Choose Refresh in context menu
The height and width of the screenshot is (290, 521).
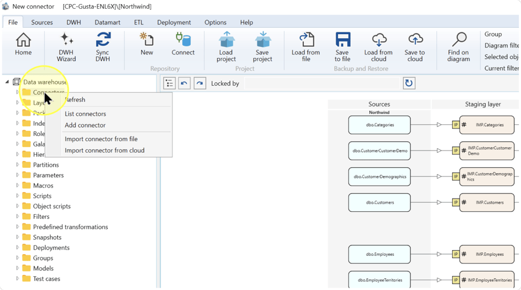pyautogui.click(x=109, y=100)
